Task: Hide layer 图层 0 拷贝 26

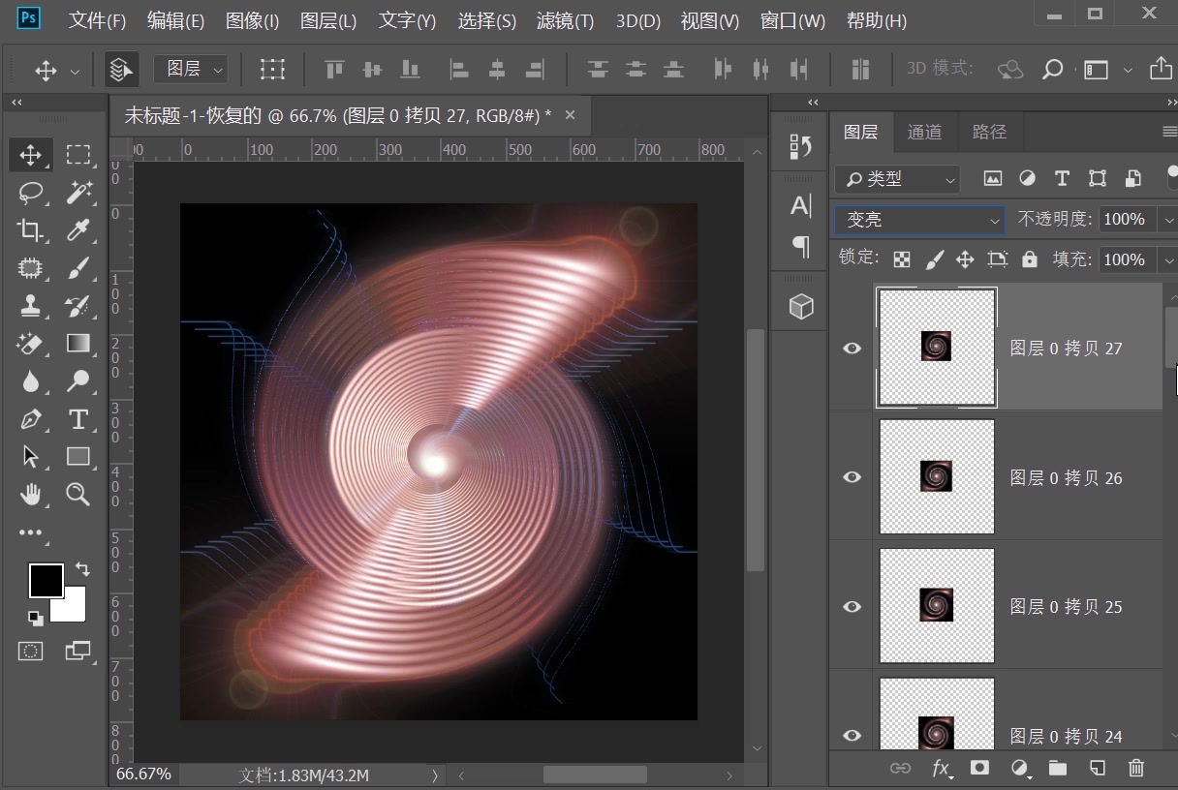Action: [x=852, y=477]
